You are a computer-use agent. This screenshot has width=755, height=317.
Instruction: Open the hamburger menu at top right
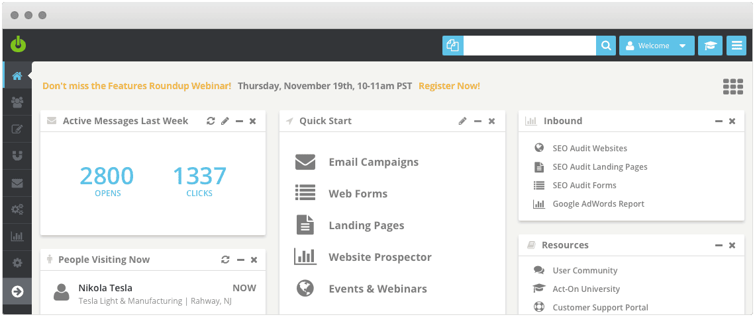tap(736, 46)
